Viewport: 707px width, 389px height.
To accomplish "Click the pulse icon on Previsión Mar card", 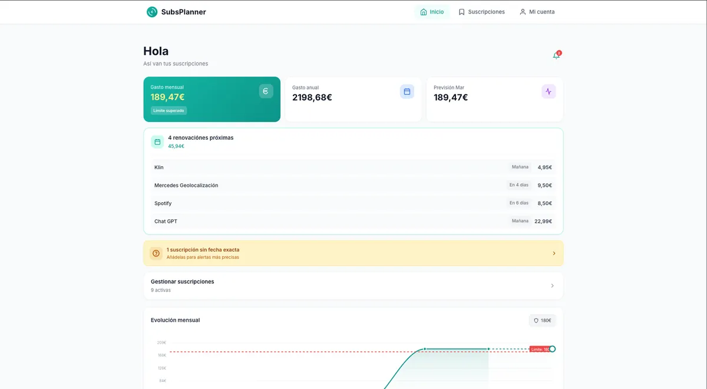I will 549,91.
